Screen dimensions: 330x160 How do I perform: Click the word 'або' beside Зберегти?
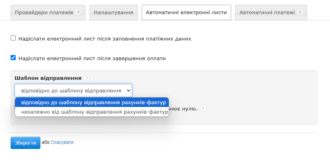point(46,142)
